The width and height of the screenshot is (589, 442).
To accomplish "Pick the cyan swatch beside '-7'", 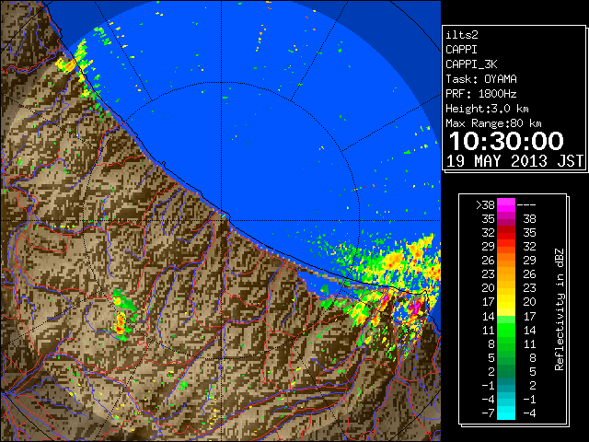I will (x=506, y=413).
